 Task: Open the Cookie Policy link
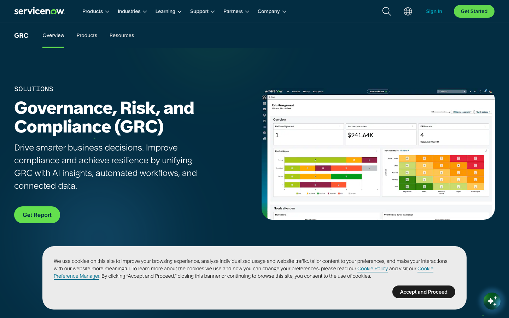tap(373, 269)
